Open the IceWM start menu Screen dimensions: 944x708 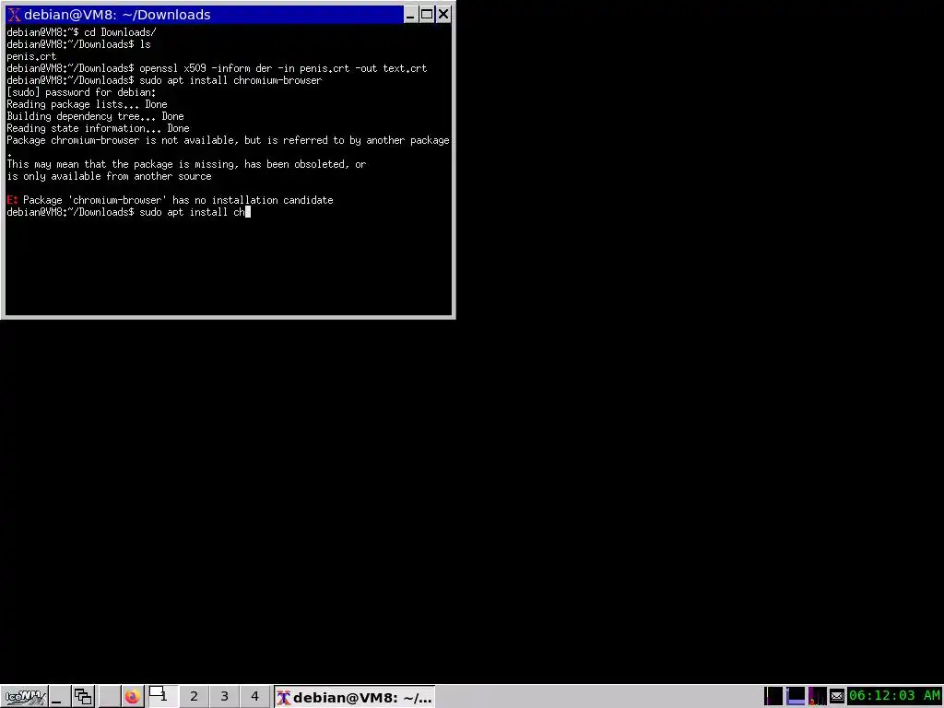[x=25, y=697]
